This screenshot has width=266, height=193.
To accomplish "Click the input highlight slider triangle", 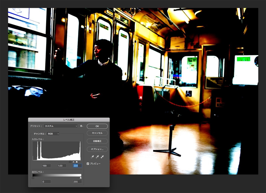I will [x=77, y=162].
